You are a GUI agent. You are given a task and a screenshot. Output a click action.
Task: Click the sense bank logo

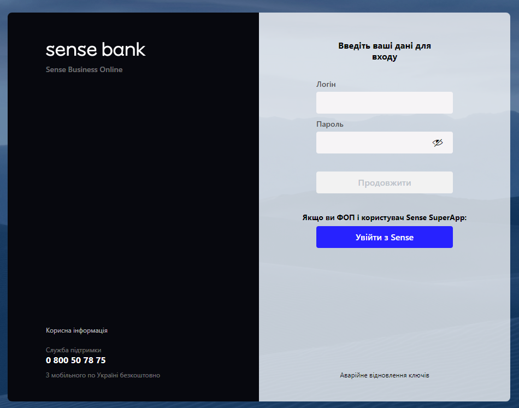96,49
